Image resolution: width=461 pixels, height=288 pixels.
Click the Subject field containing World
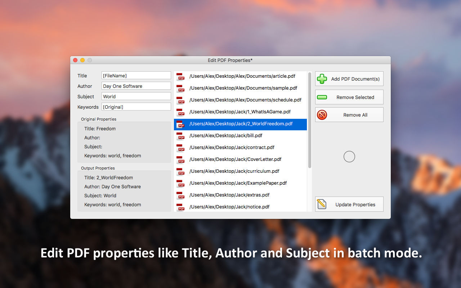tap(136, 96)
